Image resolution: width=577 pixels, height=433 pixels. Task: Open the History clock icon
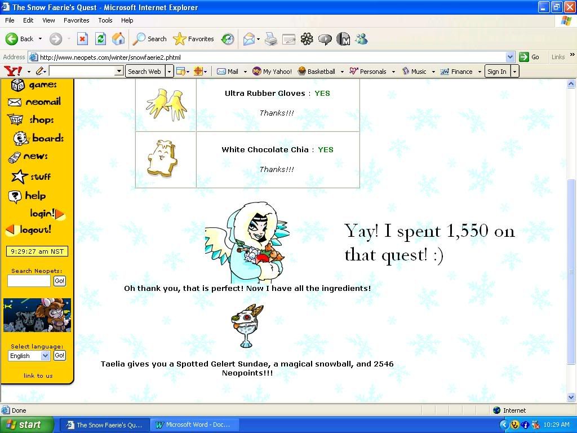(x=228, y=39)
